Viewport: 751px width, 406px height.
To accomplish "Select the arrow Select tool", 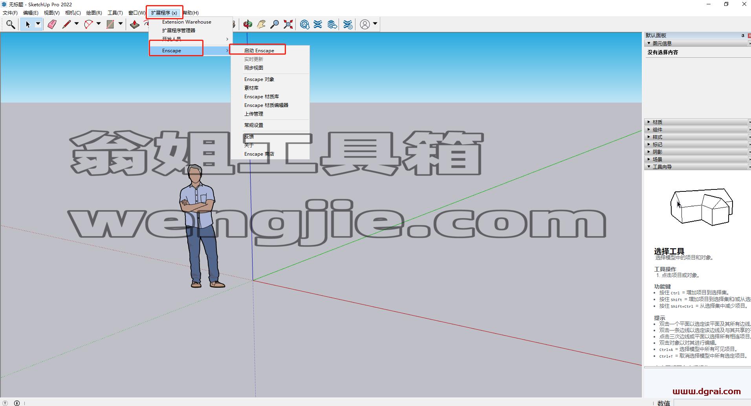I will (27, 24).
